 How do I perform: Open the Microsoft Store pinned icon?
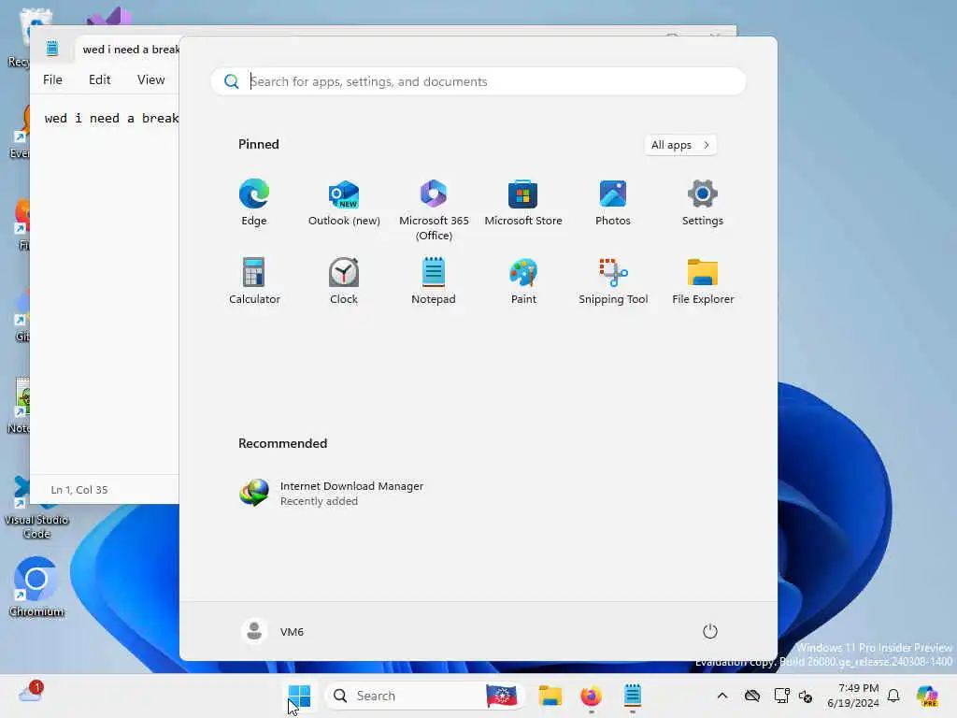(x=523, y=203)
